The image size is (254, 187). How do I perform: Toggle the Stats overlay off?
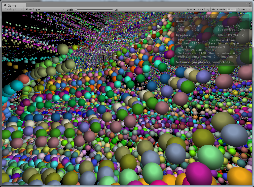[x=231, y=9]
